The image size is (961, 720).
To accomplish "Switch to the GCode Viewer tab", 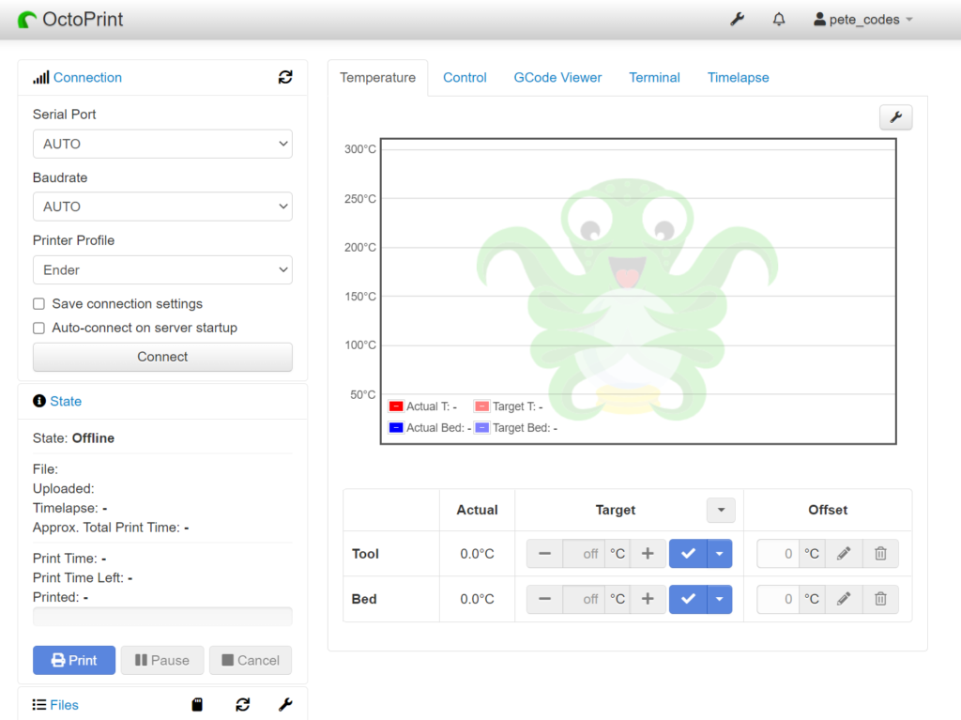I will pos(557,78).
